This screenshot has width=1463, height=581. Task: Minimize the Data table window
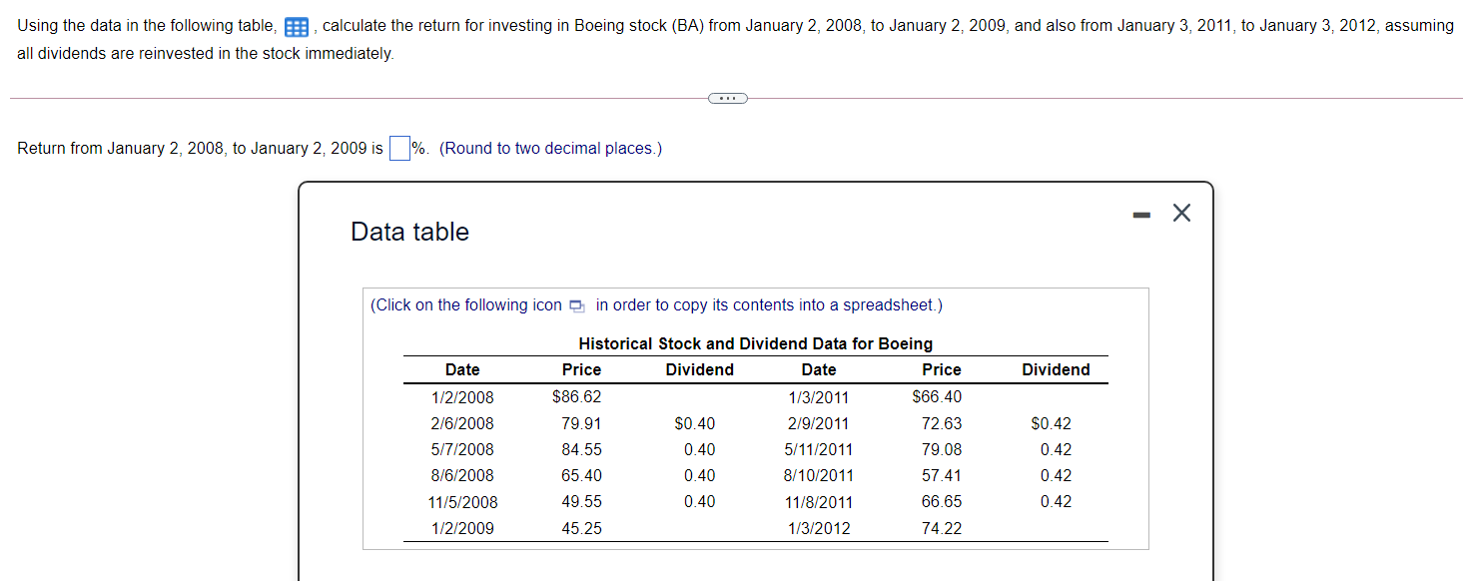(x=1141, y=213)
